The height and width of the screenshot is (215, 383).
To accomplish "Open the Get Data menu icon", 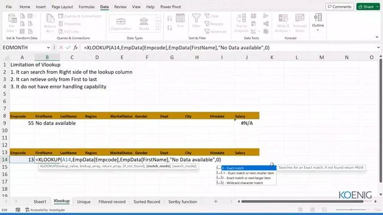I will [11, 23].
